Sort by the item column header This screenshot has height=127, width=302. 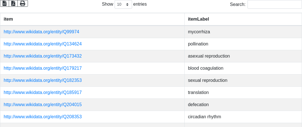8,19
